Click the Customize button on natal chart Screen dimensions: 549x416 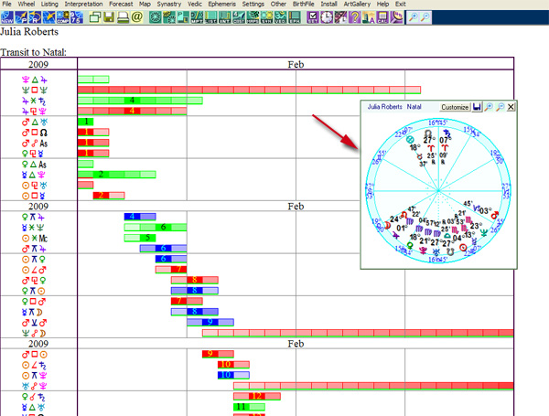pos(455,107)
